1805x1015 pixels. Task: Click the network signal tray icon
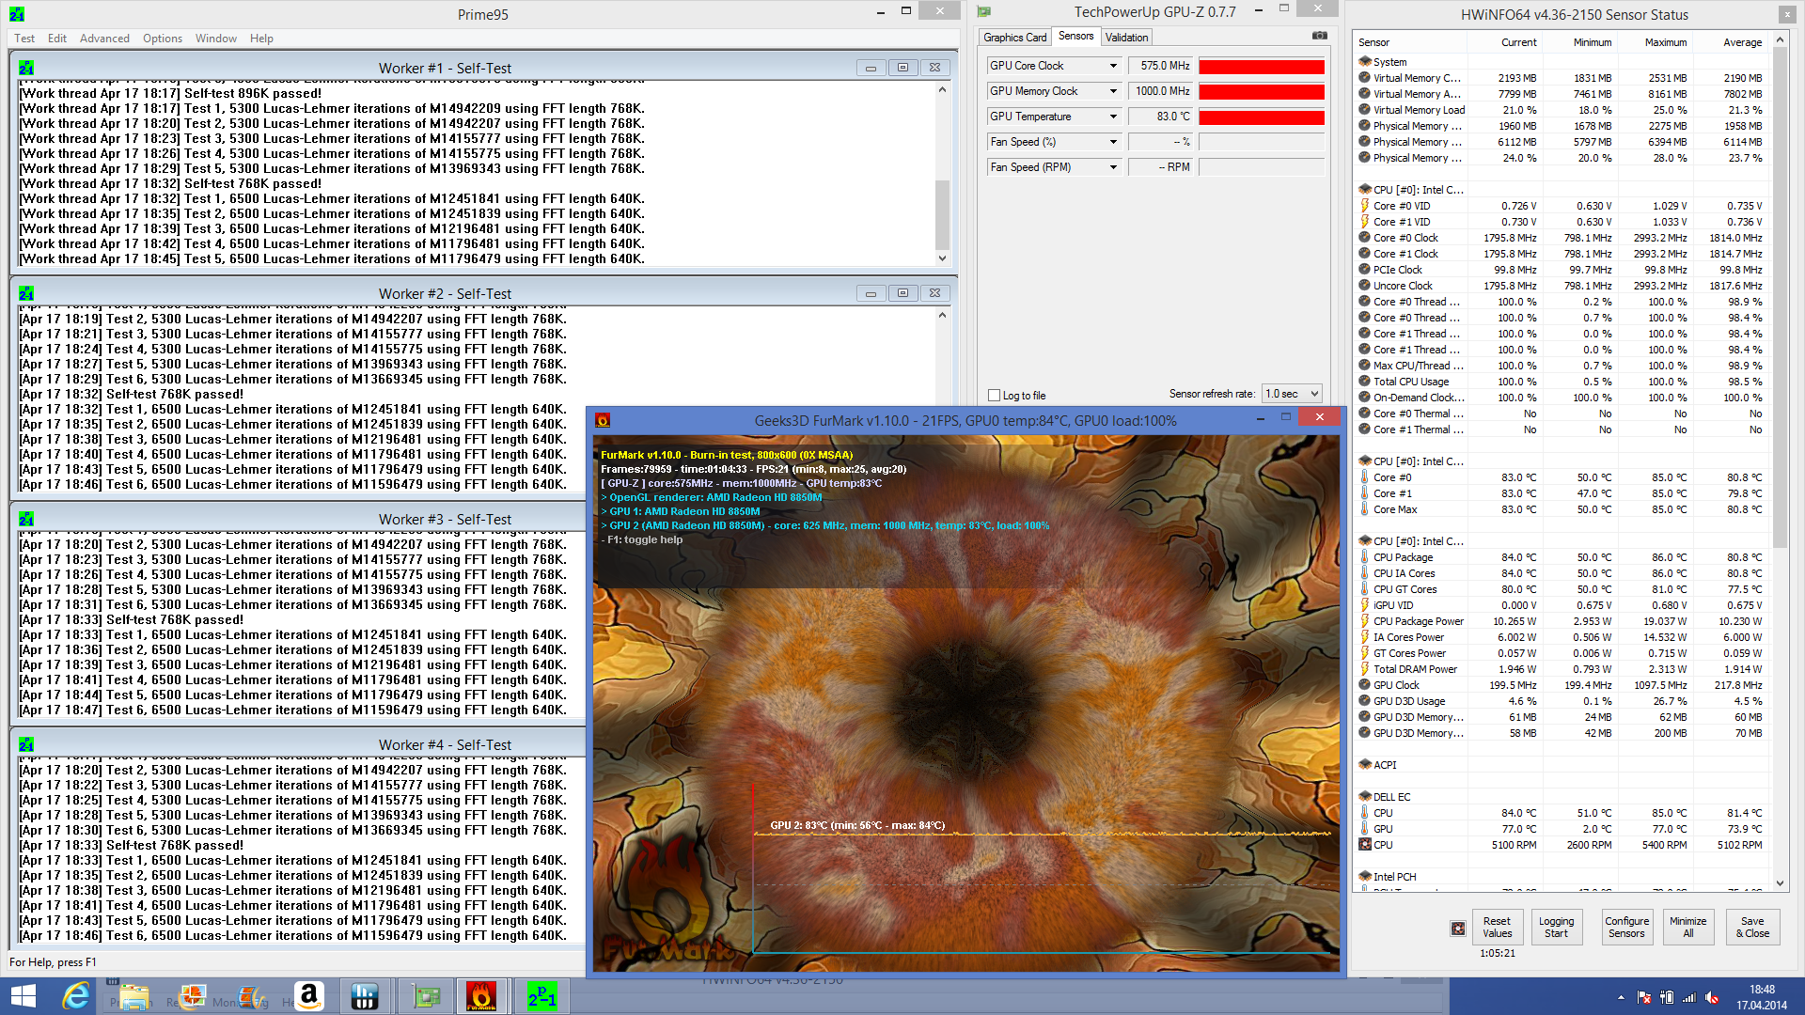coord(1689,997)
